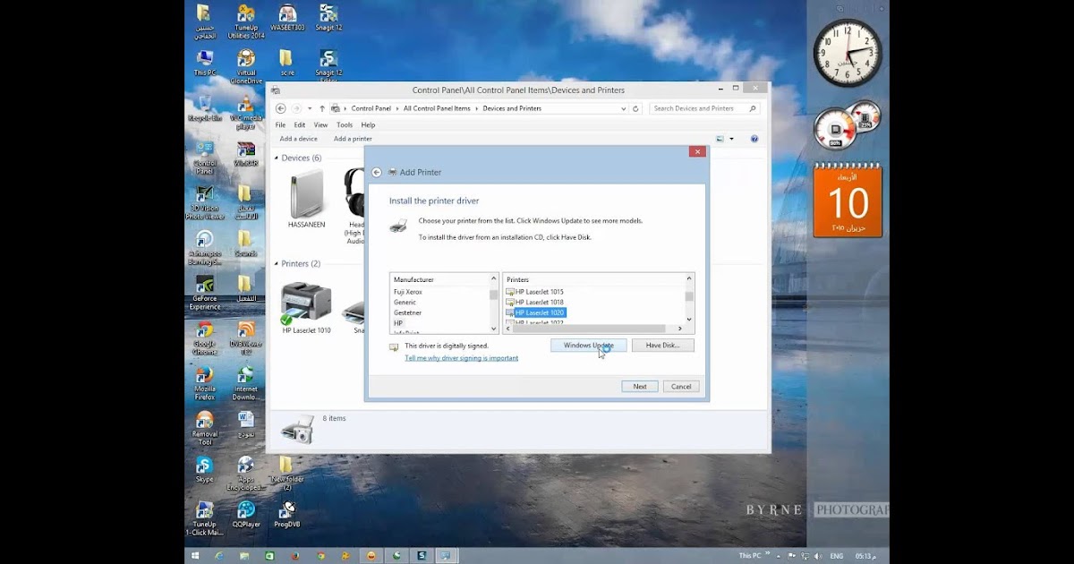Cancel the Add Printer wizard
Image resolution: width=1074 pixels, height=564 pixels.
(681, 387)
